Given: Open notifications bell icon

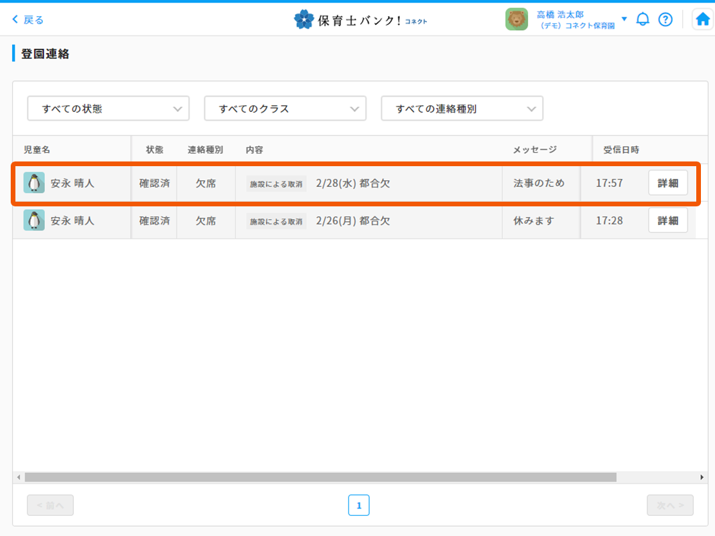Looking at the screenshot, I should tap(642, 19).
